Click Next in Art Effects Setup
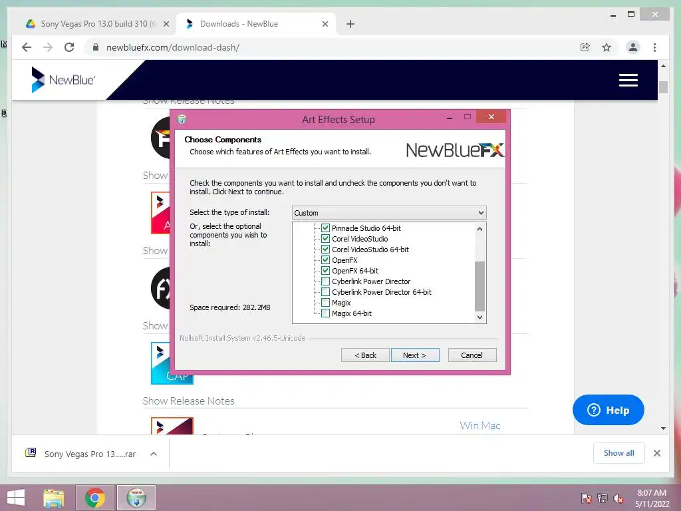 (415, 355)
